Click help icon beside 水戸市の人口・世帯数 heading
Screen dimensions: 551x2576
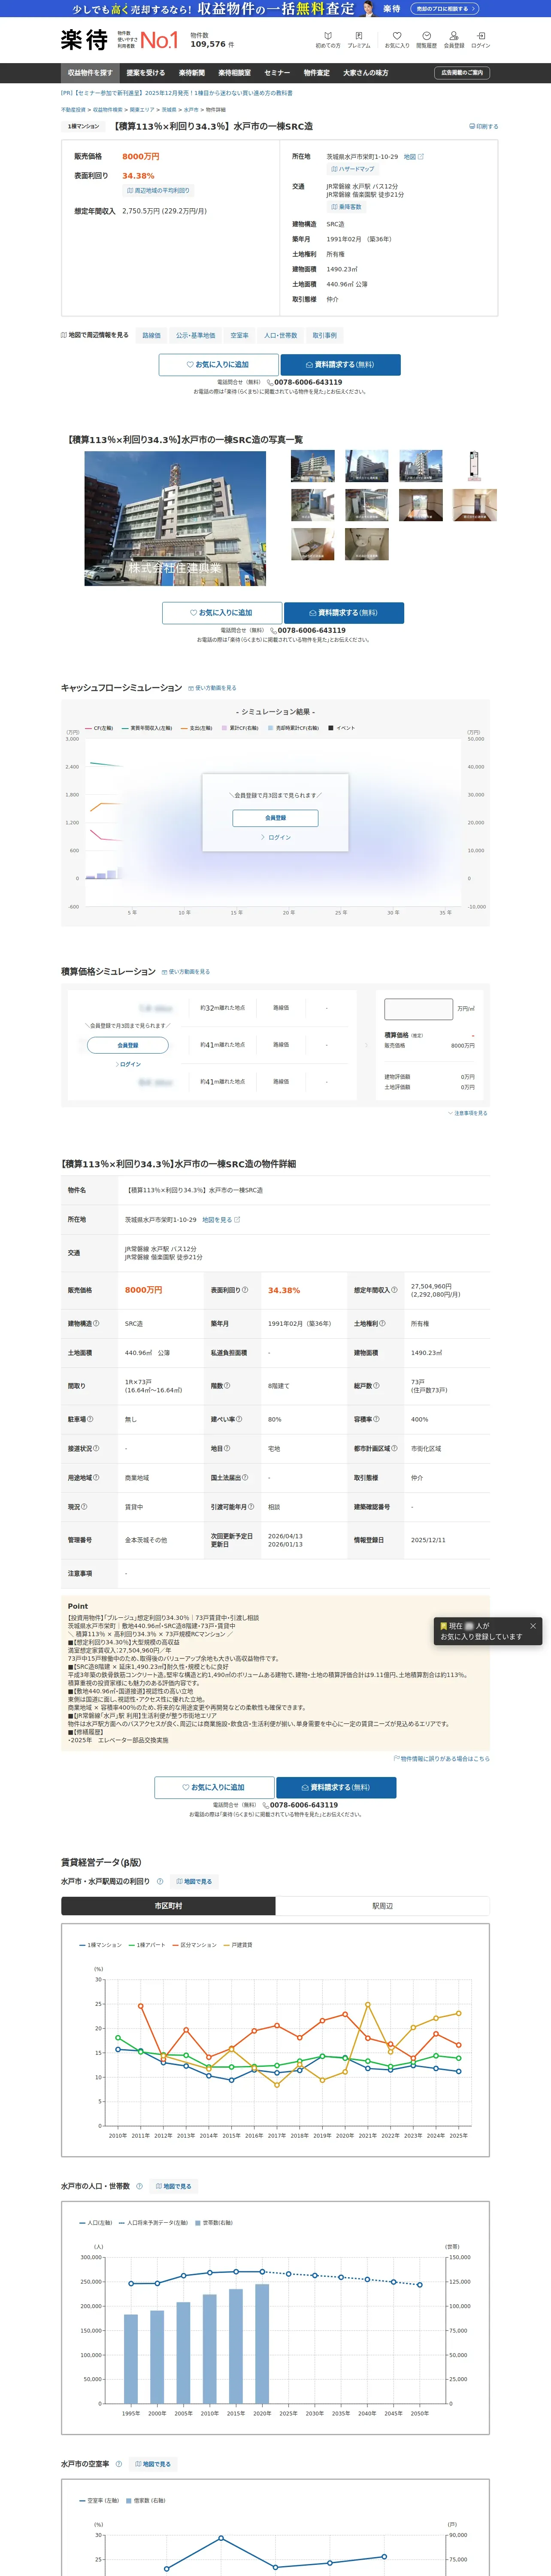pyautogui.click(x=139, y=2186)
